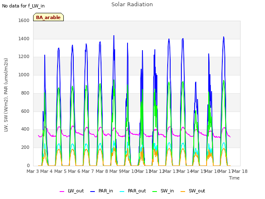265x199 pixels.
Task: Click the Mar 14 x-axis label
Action: point(185,171)
